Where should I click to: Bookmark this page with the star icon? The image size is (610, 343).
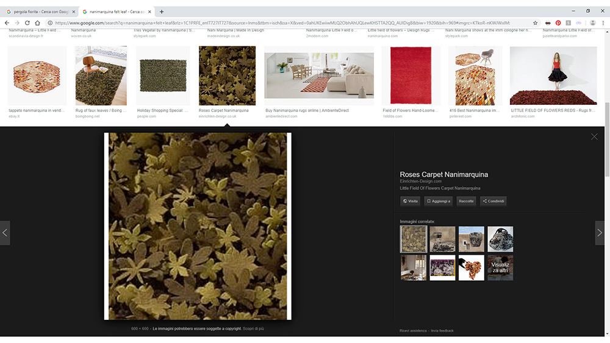pos(536,23)
